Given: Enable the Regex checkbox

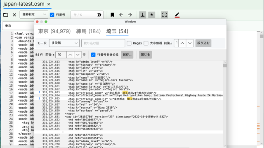Looking at the screenshot, I should (129, 43).
